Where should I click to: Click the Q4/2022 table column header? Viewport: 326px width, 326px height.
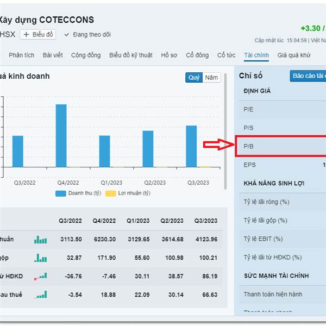click(104, 221)
